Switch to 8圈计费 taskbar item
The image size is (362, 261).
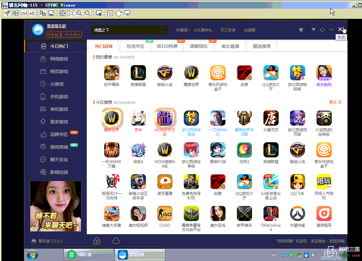coord(89,254)
